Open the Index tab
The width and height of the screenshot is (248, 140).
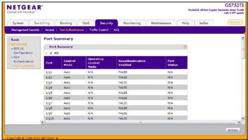(204, 23)
